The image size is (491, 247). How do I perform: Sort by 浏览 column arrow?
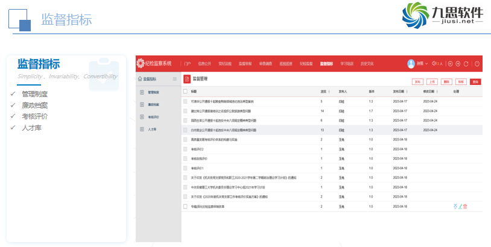click(329, 92)
